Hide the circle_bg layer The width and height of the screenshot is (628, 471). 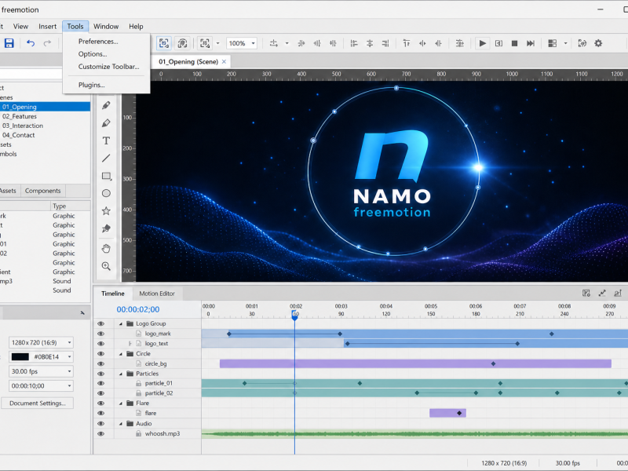pos(101,363)
